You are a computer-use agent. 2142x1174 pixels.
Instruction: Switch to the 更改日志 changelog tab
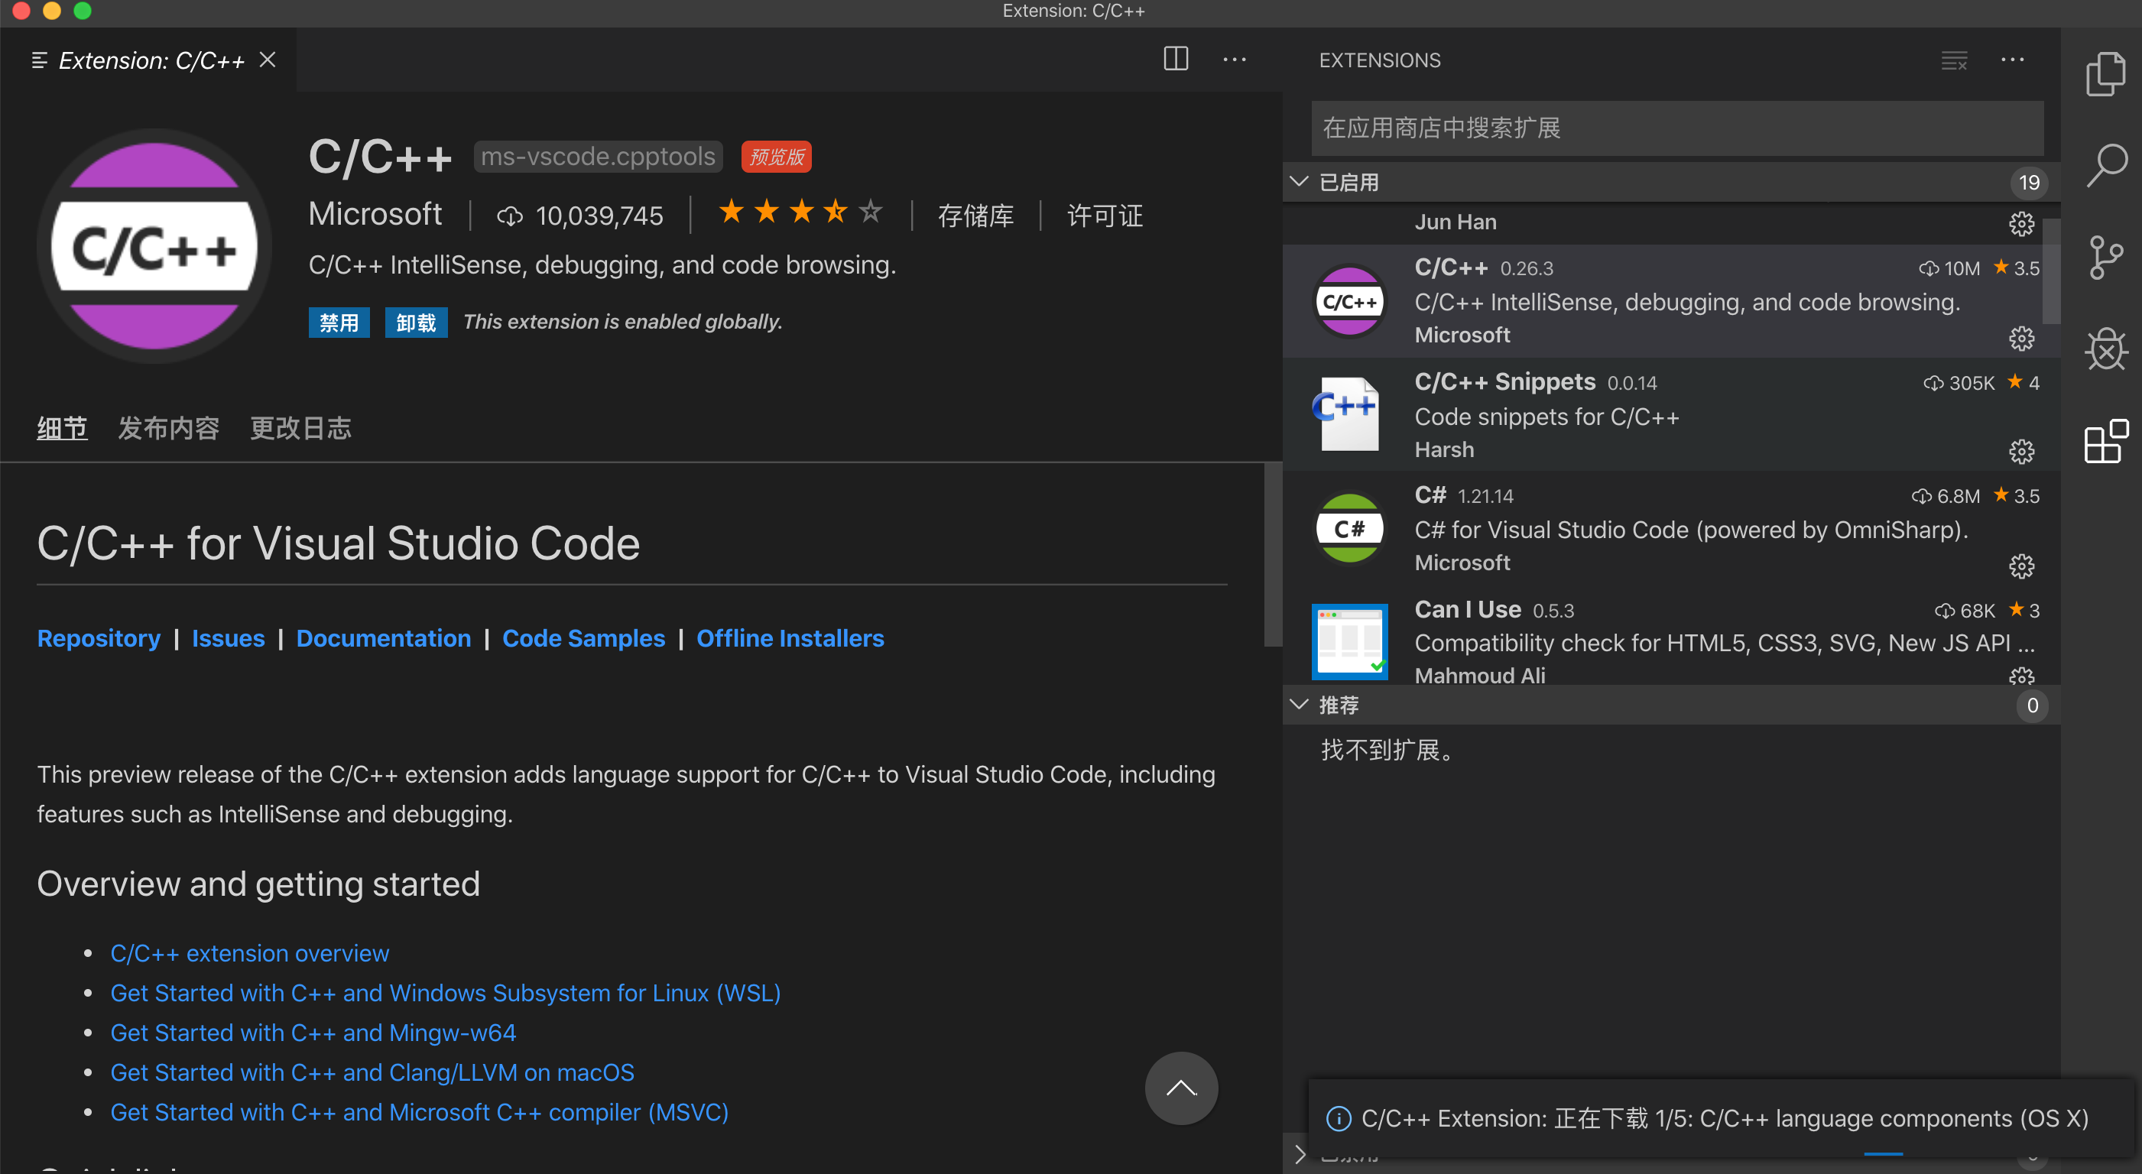coord(300,428)
